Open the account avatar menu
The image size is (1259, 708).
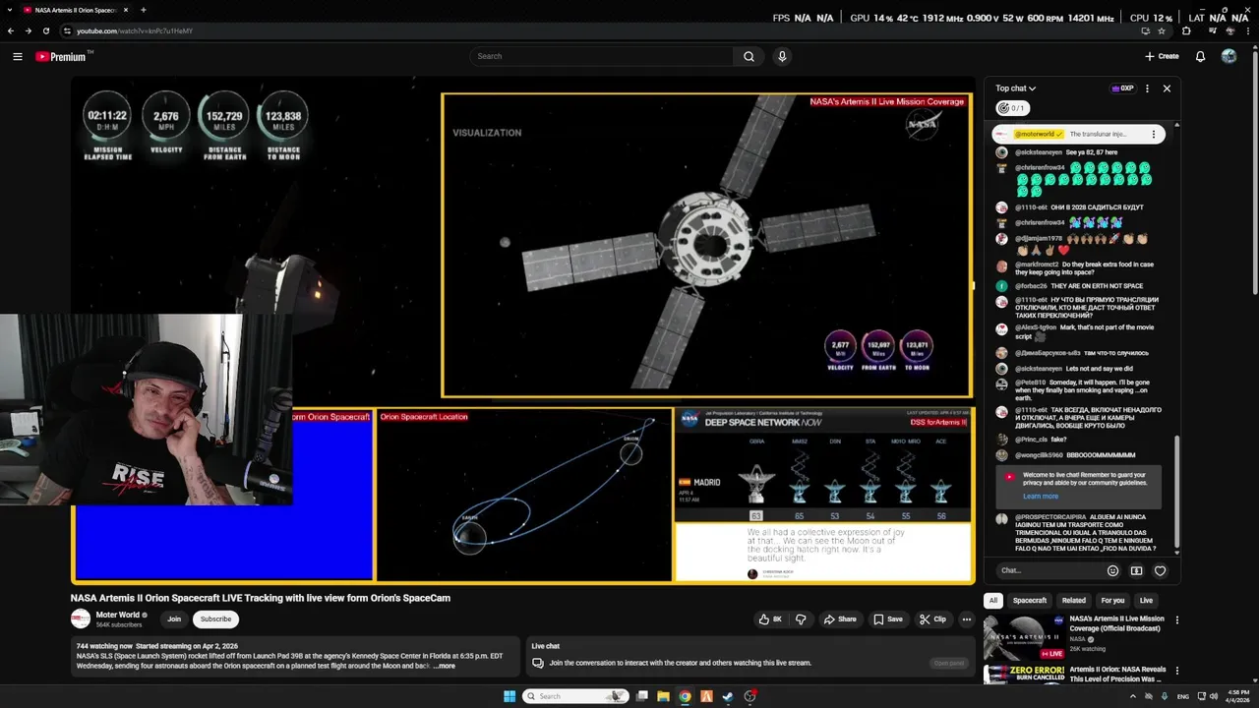[1229, 56]
